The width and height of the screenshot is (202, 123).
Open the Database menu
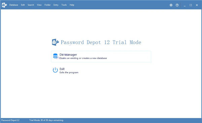[14, 5]
